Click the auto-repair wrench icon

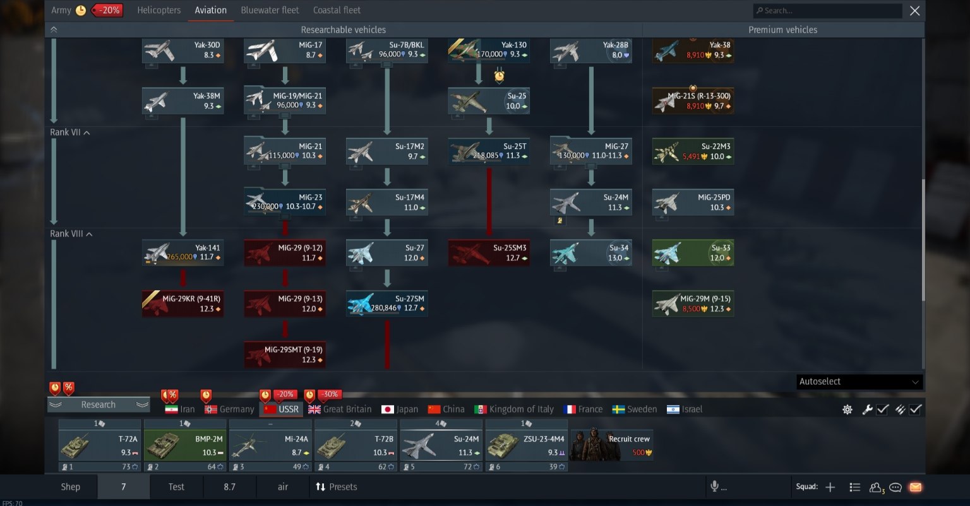click(868, 409)
